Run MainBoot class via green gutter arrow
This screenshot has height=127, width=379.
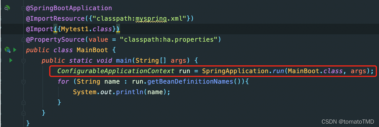[15, 50]
